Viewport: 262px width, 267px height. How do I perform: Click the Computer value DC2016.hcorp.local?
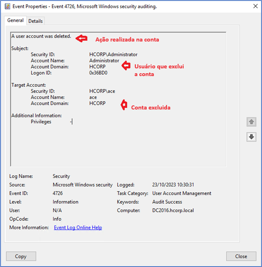pos(173,211)
